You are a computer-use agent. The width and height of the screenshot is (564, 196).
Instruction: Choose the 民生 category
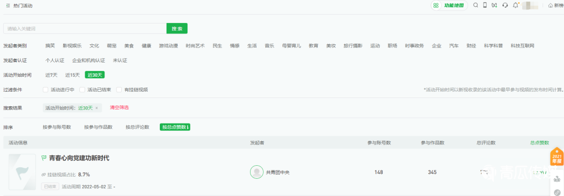[217, 46]
